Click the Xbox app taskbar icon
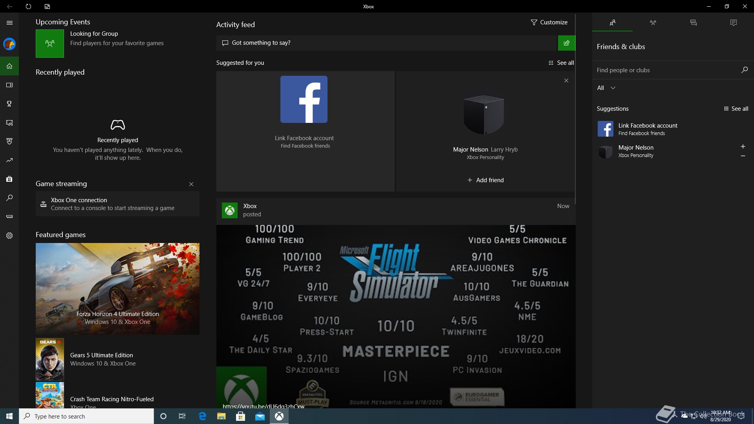The width and height of the screenshot is (754, 424). click(279, 416)
